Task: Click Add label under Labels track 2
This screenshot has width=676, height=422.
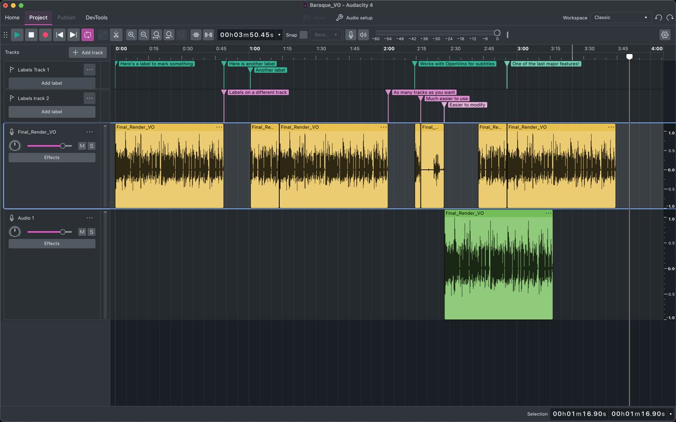Action: pos(52,112)
